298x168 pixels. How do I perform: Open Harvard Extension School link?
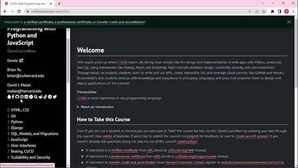[x=184, y=162]
